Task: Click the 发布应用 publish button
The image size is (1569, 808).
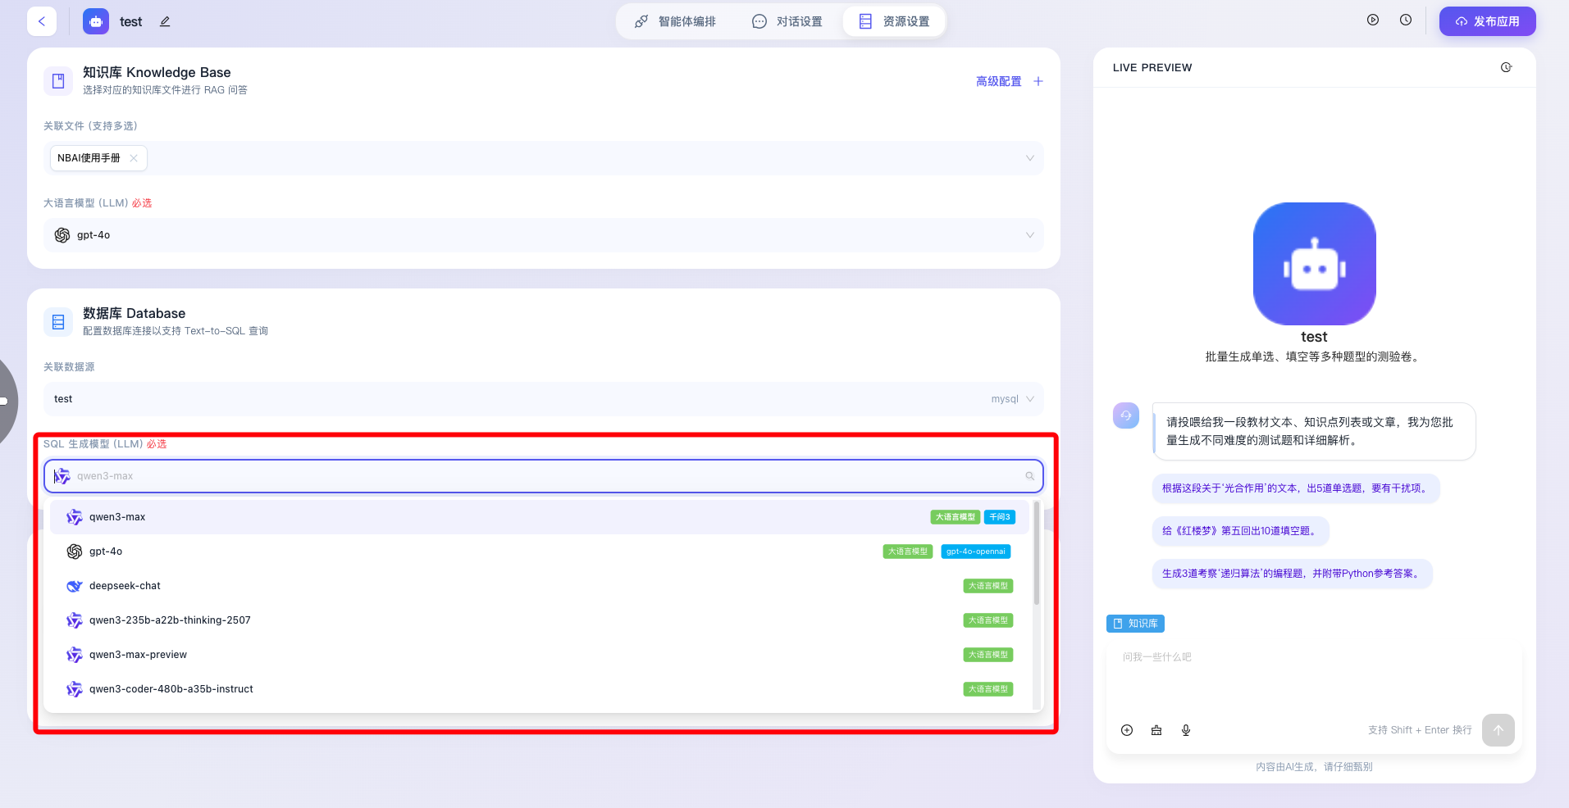Action: pos(1487,21)
